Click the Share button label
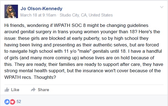 point(43,90)
